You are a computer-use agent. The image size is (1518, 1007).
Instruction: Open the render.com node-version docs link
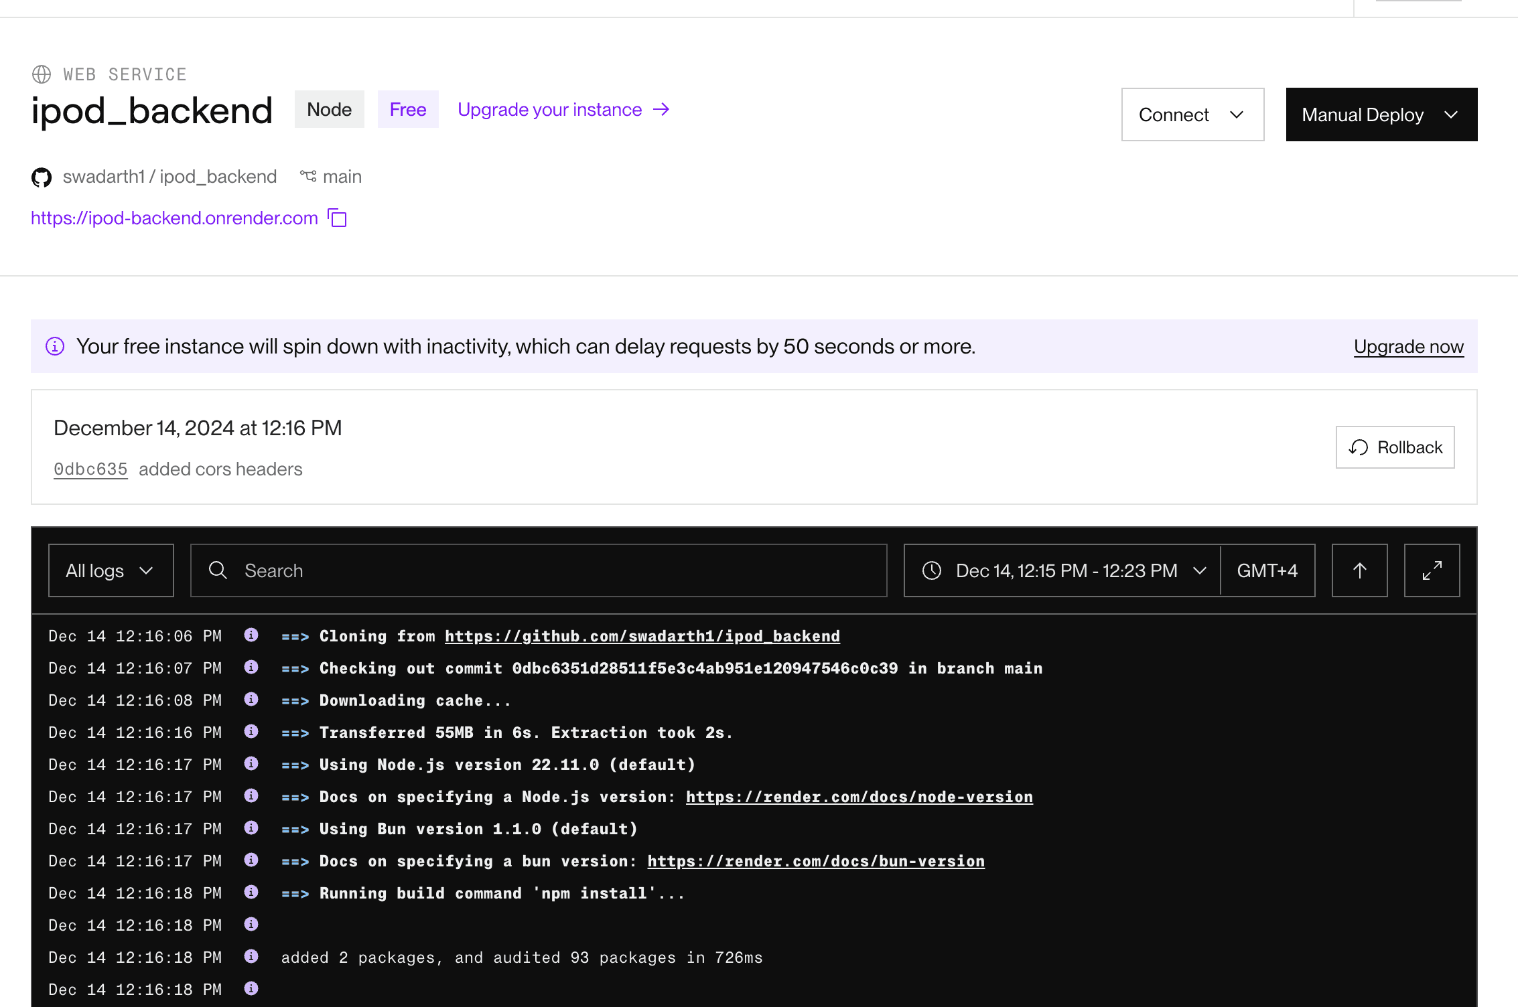(859, 797)
